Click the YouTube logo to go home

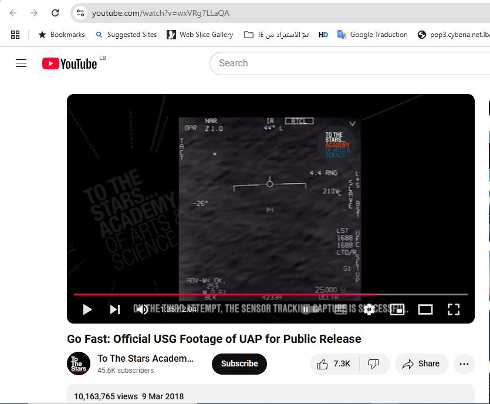coord(69,63)
